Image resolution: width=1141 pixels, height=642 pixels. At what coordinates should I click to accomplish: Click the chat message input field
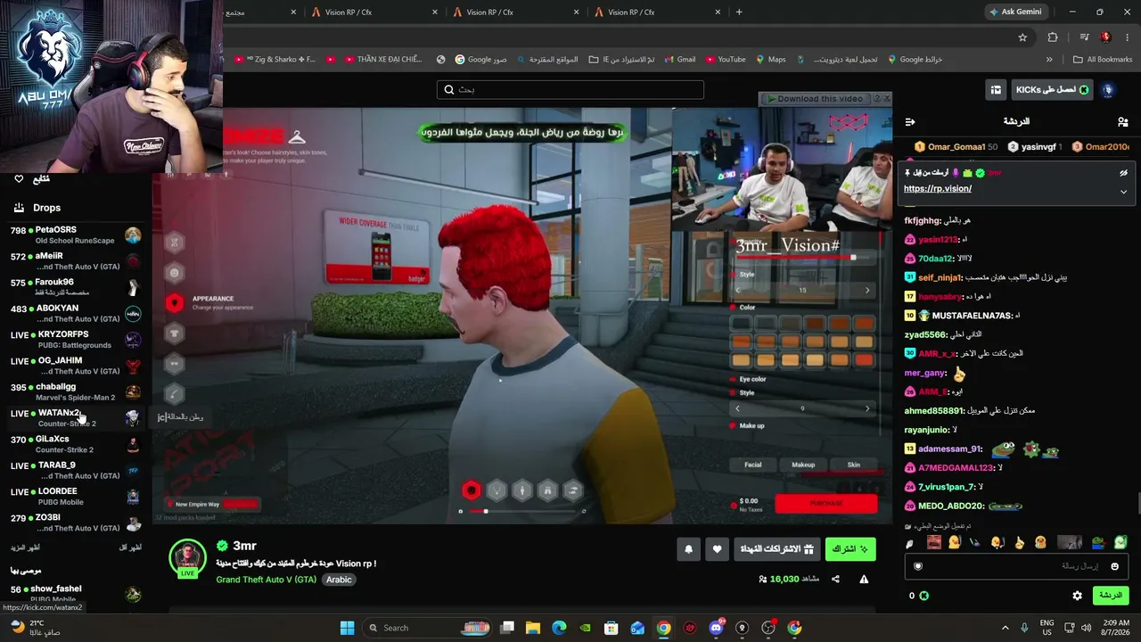click(1016, 566)
